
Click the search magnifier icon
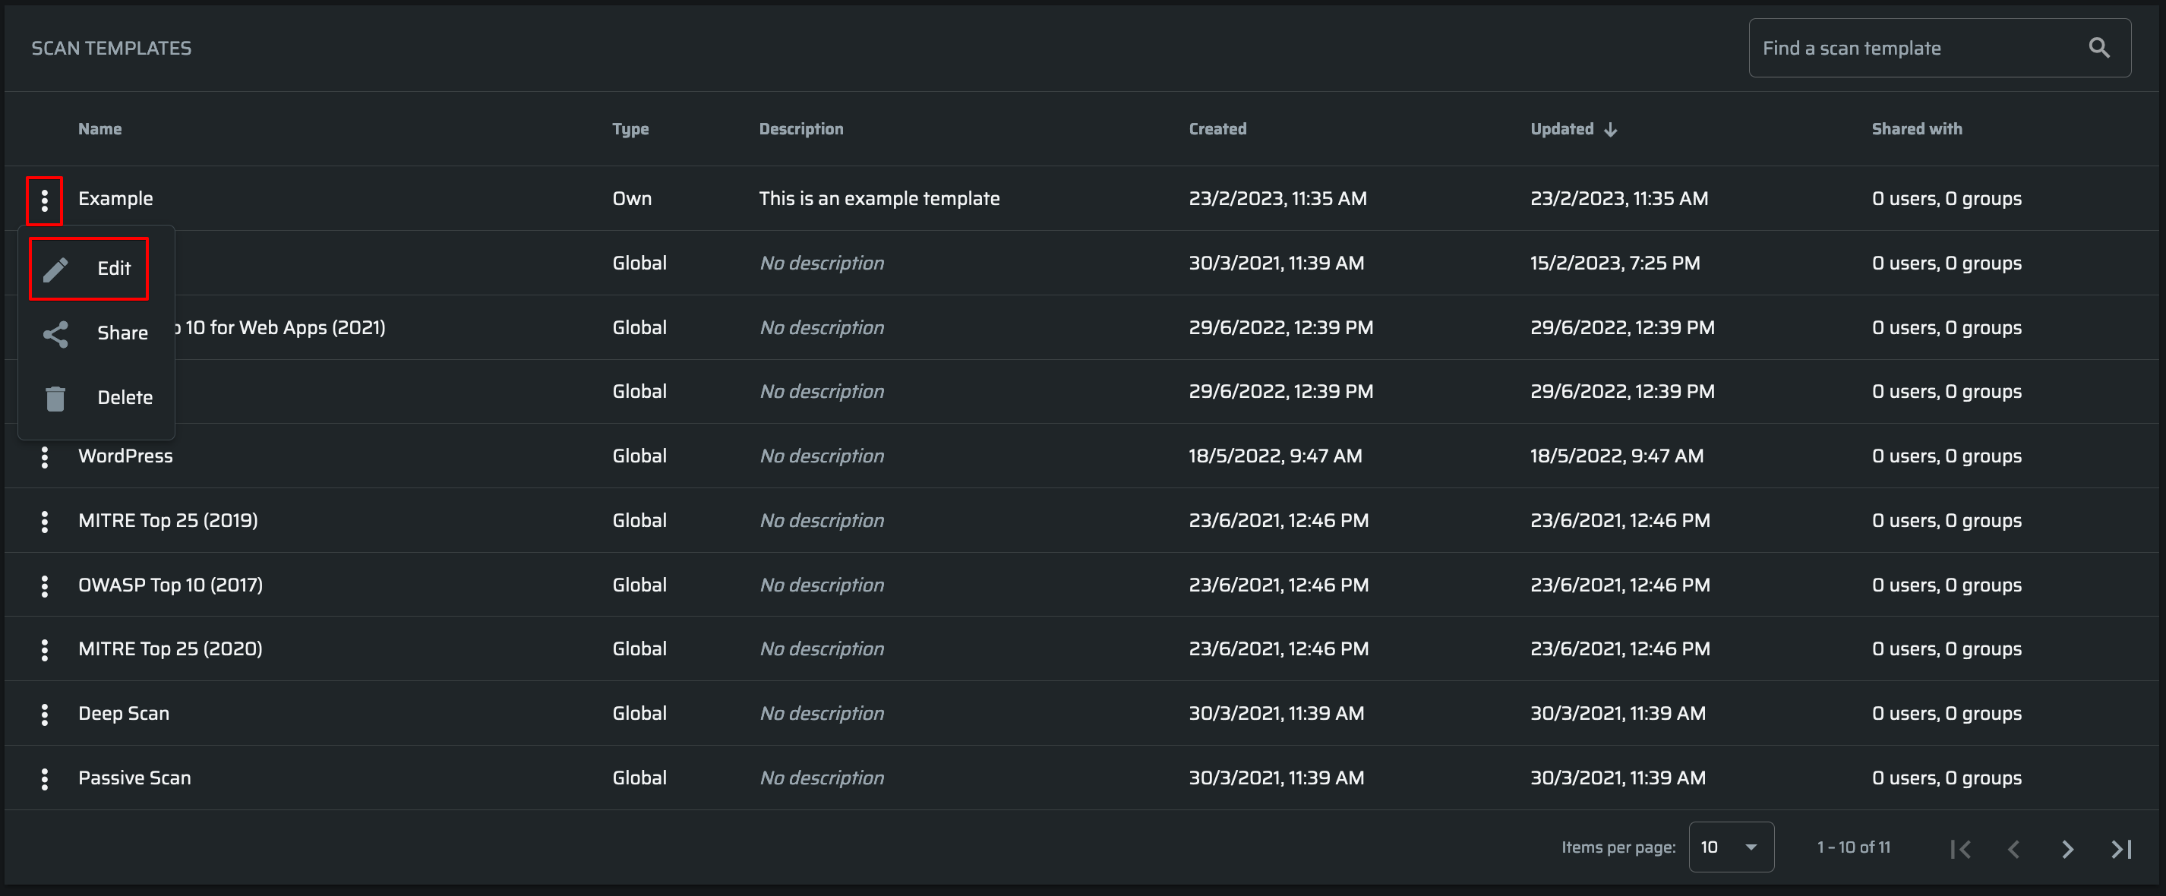pos(2098,48)
